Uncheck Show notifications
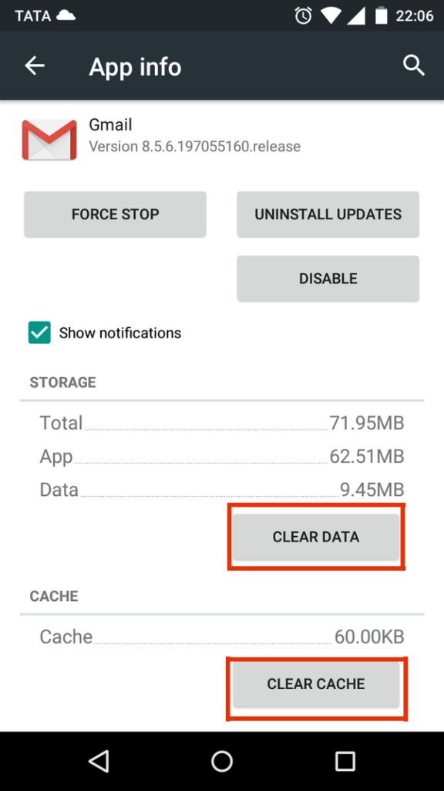 tap(37, 332)
